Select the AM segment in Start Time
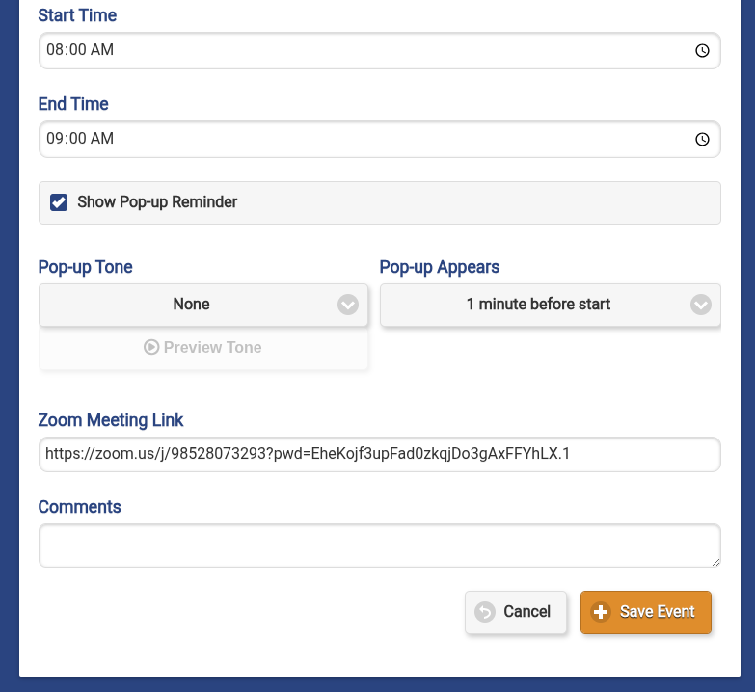This screenshot has width=755, height=692. (x=102, y=50)
